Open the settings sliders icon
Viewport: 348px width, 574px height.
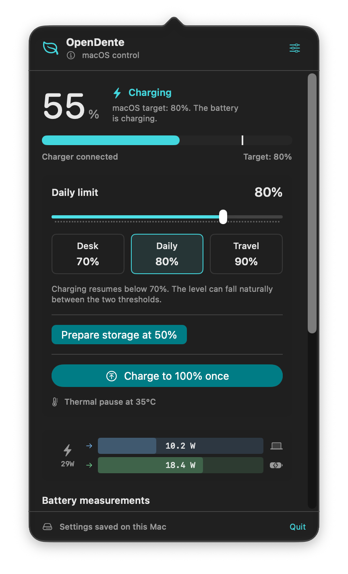coord(295,48)
